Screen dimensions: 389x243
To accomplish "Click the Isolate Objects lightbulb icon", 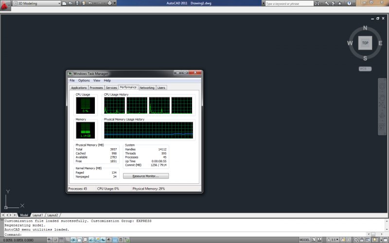I will click(374, 240).
